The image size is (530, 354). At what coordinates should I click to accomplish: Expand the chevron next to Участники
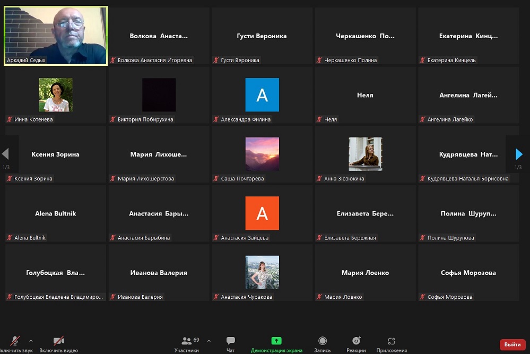208,341
